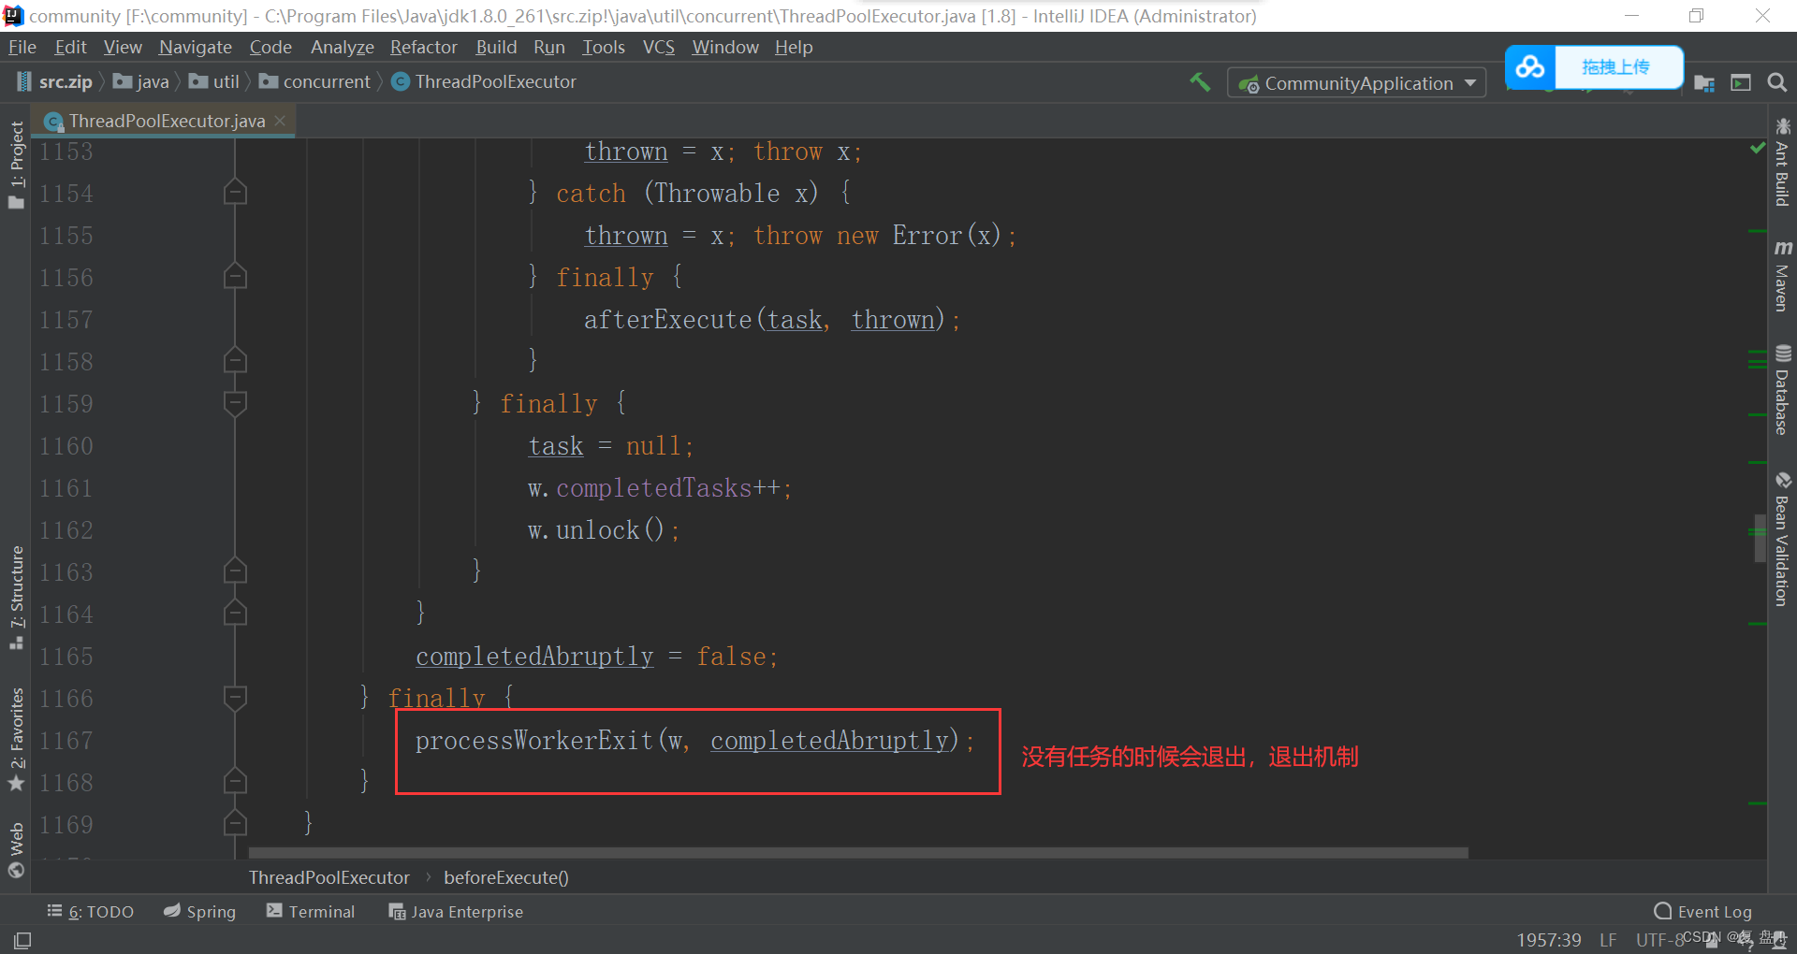The image size is (1797, 954).
Task: Open the VCS menu
Action: pos(659,48)
